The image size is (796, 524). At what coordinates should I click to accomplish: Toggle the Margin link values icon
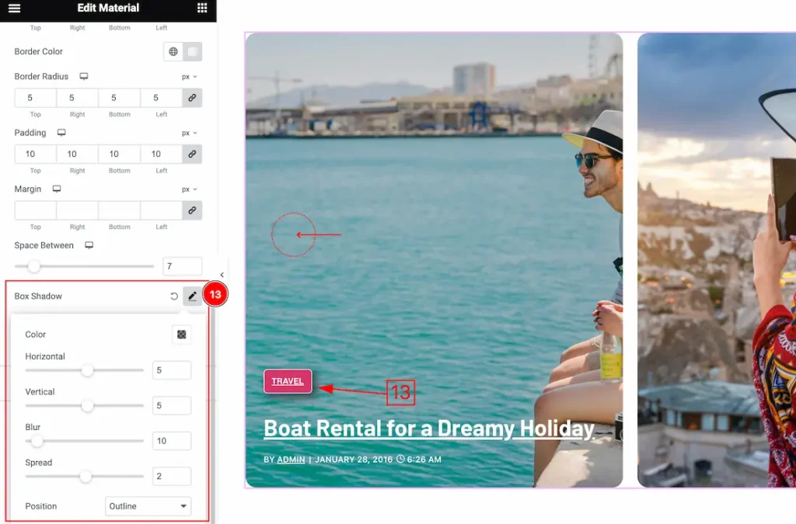pyautogui.click(x=192, y=210)
